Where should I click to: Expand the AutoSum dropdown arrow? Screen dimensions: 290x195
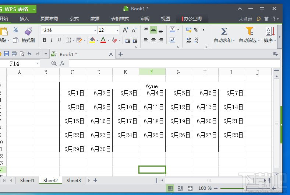[234, 41]
